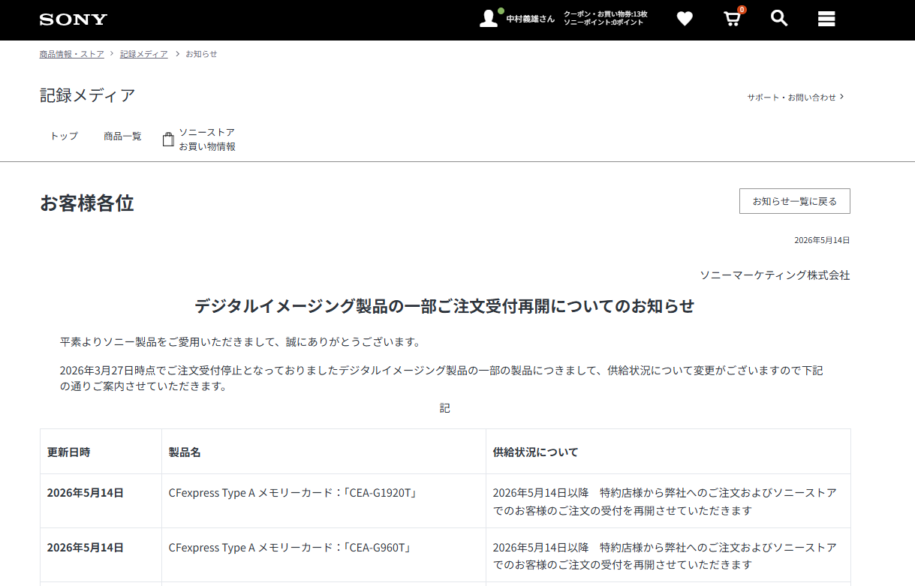Go to 商品情報・ストア breadcrumb
Screen dimensions: 915x586
[x=72, y=54]
